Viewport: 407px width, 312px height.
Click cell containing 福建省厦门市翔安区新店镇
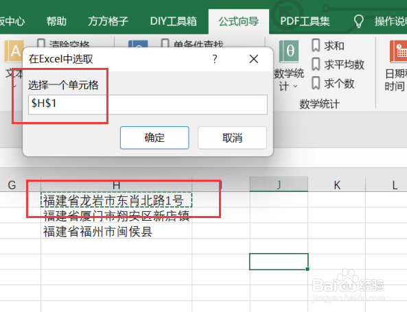(116, 215)
